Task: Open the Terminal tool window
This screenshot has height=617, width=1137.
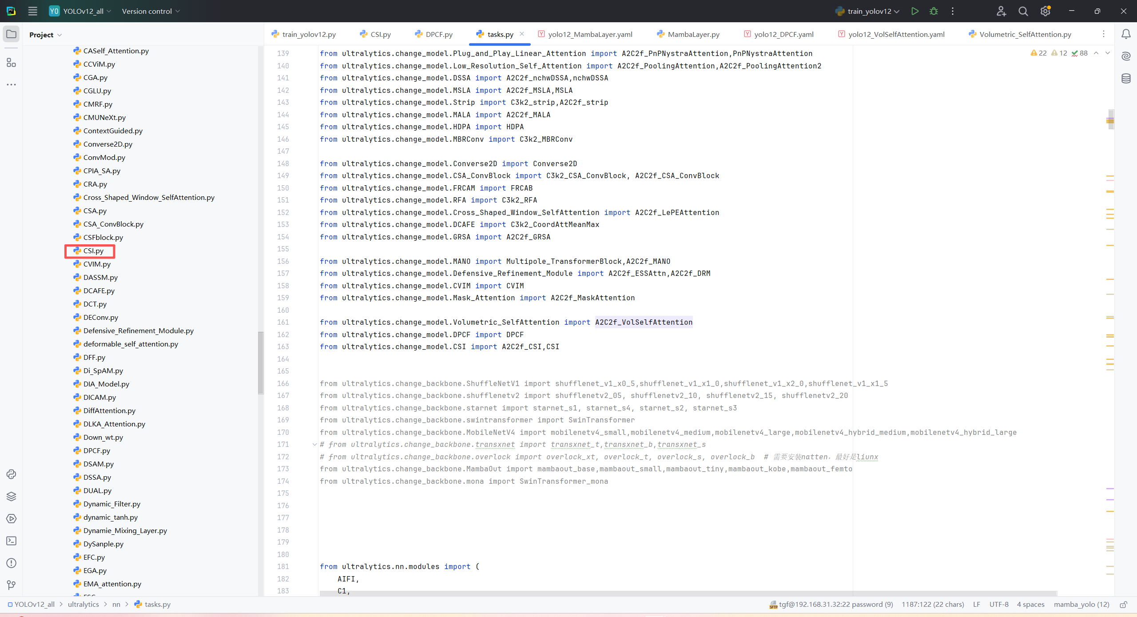Action: point(11,541)
